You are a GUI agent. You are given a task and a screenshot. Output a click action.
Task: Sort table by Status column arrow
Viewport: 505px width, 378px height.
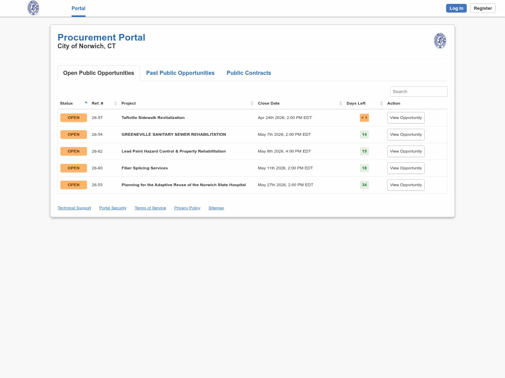pyautogui.click(x=86, y=103)
